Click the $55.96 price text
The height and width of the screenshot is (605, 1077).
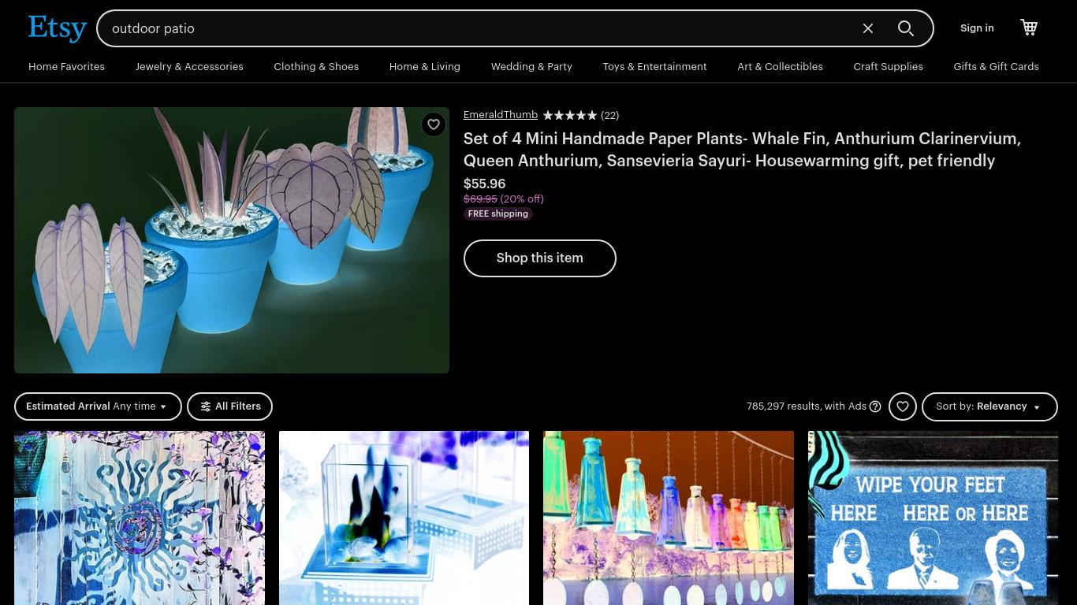click(485, 184)
